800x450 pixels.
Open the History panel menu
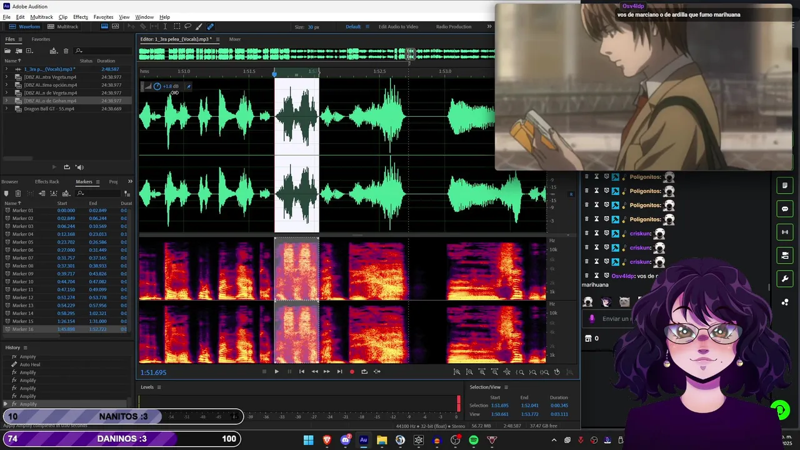click(x=25, y=347)
